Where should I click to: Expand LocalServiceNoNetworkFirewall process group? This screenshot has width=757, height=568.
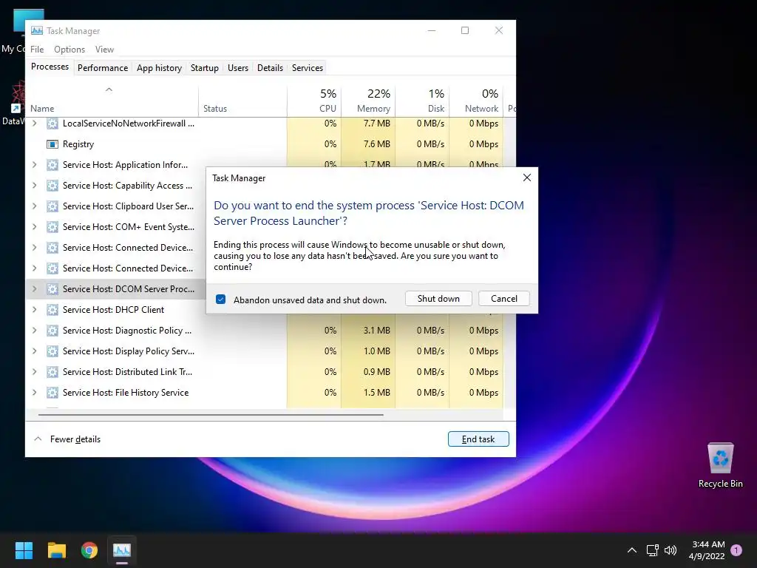point(34,124)
